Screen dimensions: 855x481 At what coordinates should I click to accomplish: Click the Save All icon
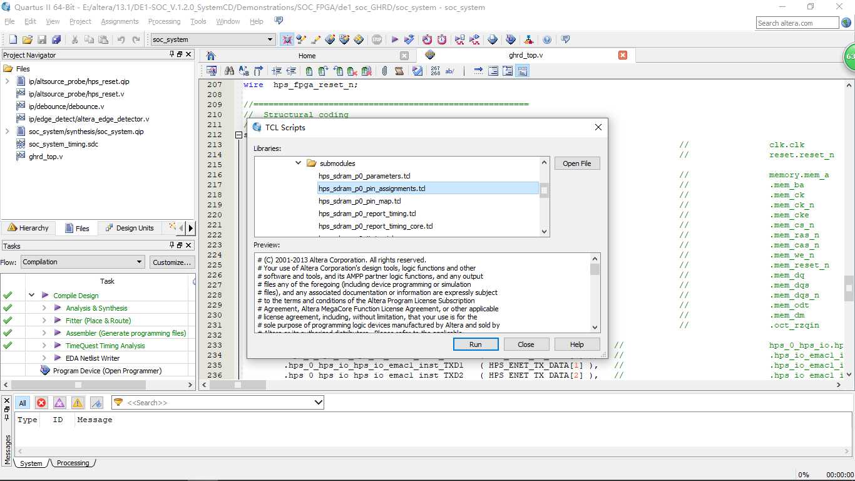coord(56,39)
